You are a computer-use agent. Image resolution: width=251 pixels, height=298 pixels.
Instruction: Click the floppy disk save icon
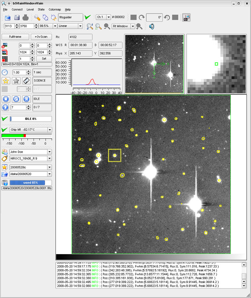point(17,17)
